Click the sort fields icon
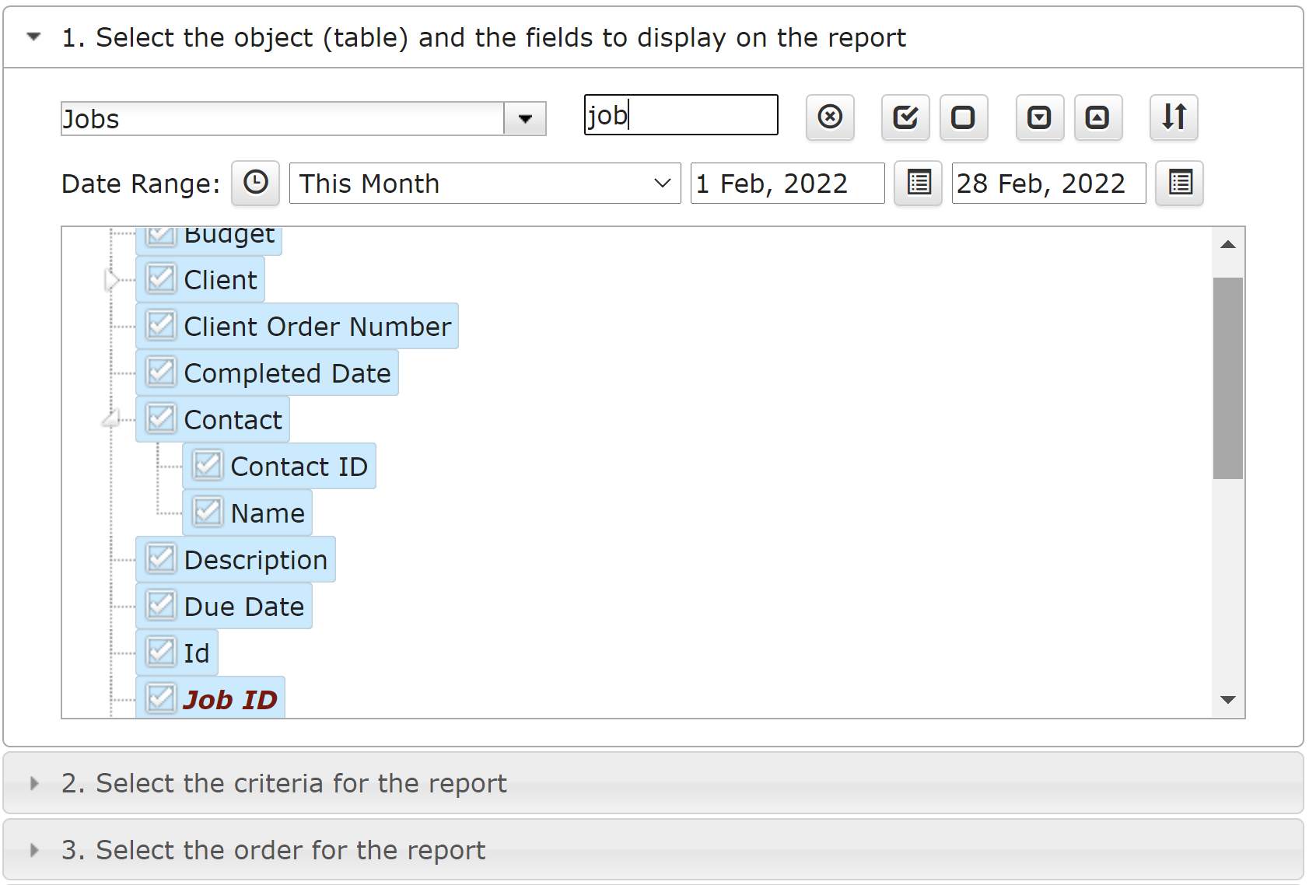The height and width of the screenshot is (885, 1309). (x=1174, y=117)
